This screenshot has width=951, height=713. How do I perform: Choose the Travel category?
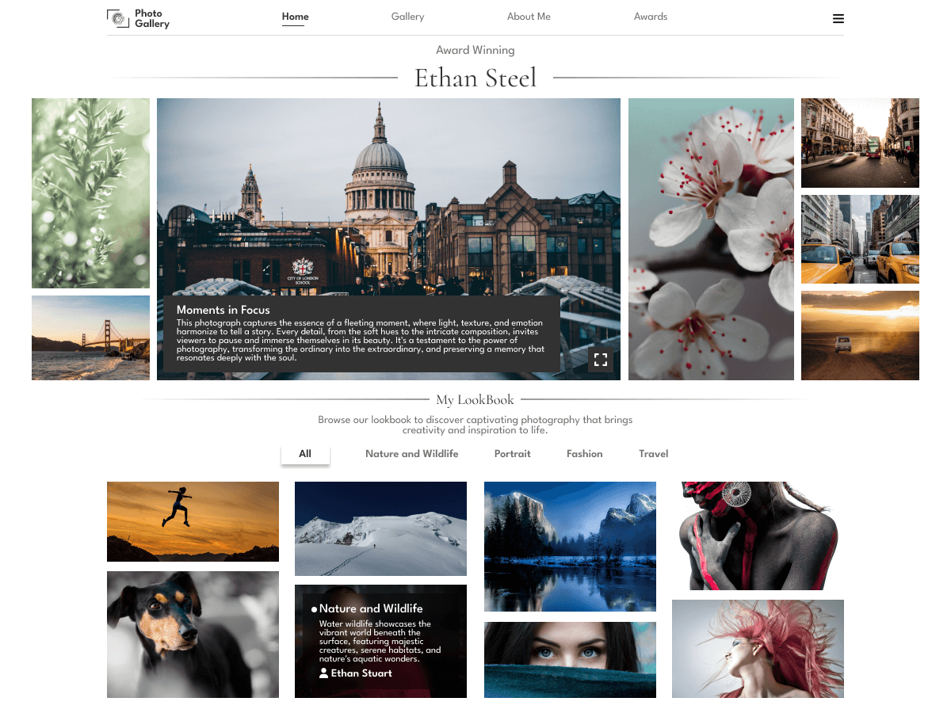coord(653,453)
